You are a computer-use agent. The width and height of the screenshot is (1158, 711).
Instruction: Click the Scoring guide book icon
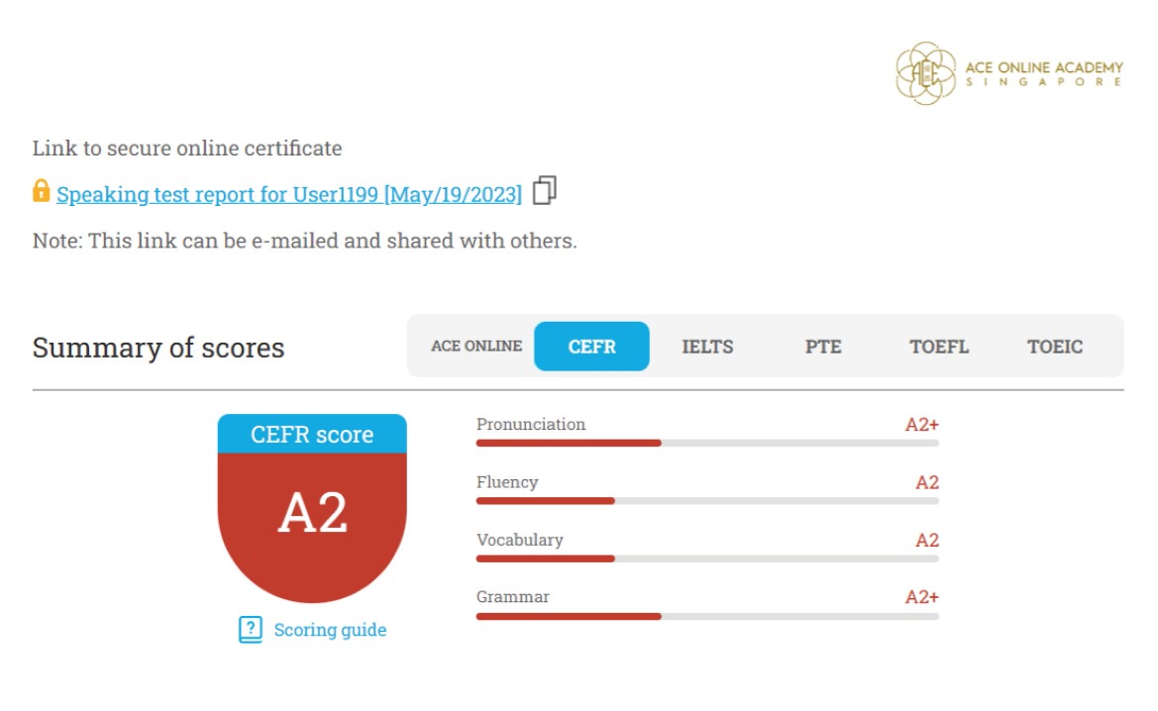tap(251, 630)
